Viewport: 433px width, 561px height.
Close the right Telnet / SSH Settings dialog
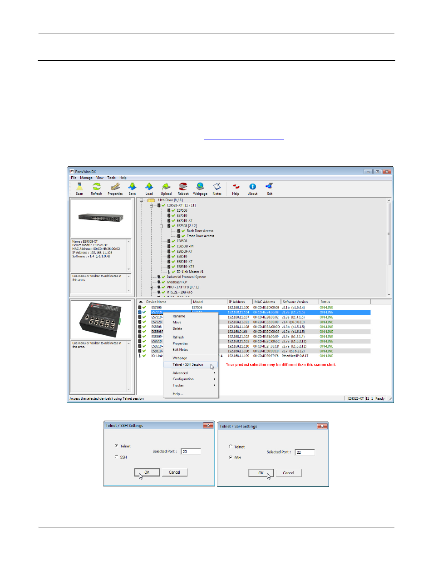(322, 426)
